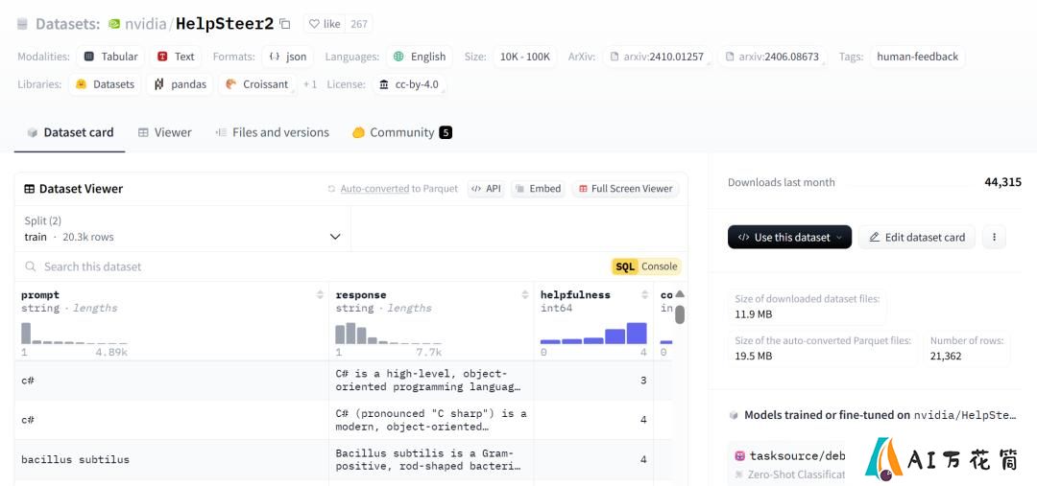Screen dimensions: 1037x486
Task: Open the Split train dropdown
Action: coord(182,228)
